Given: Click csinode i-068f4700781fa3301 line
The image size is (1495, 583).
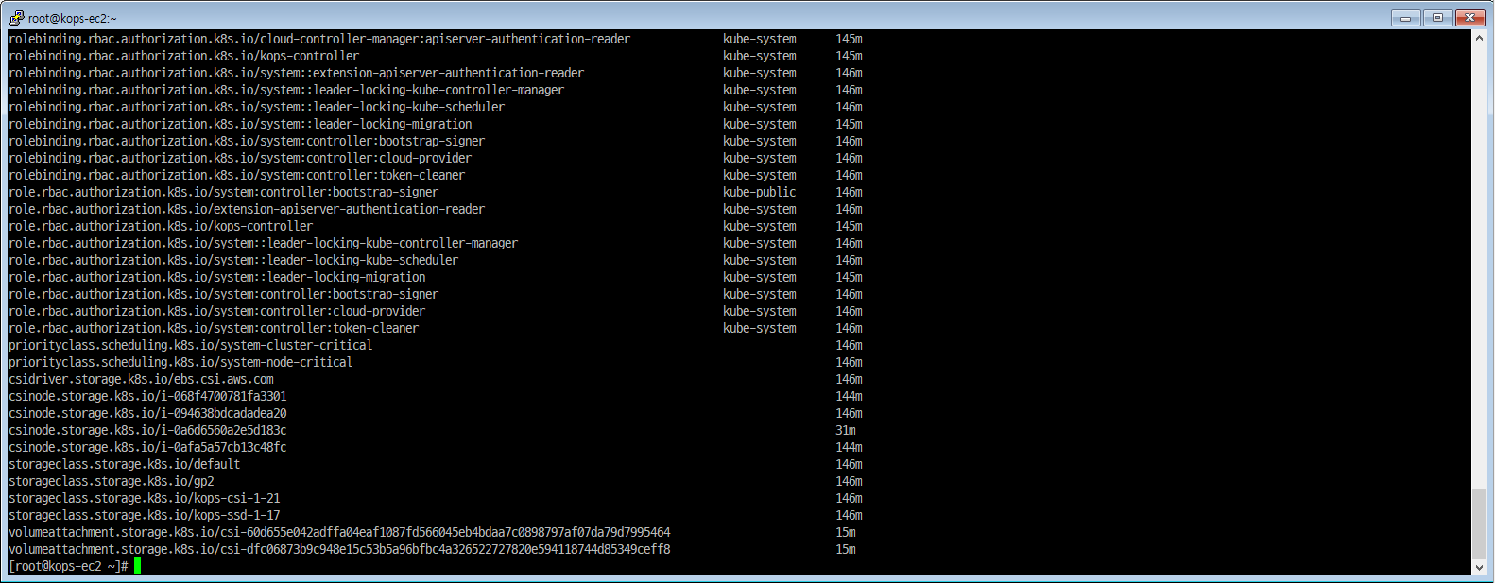Looking at the screenshot, I should point(436,396).
